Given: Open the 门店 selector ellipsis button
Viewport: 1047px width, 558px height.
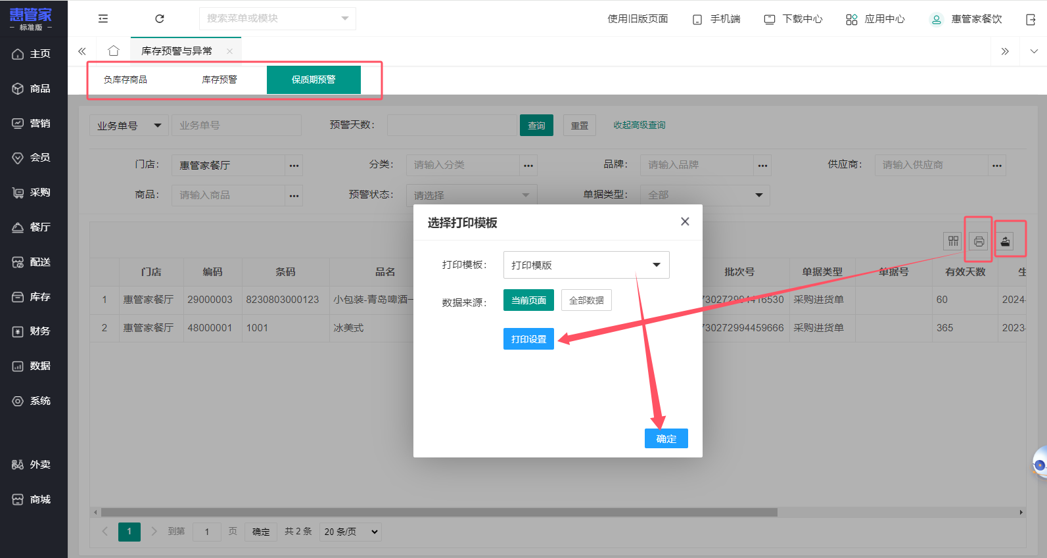Looking at the screenshot, I should click(294, 165).
